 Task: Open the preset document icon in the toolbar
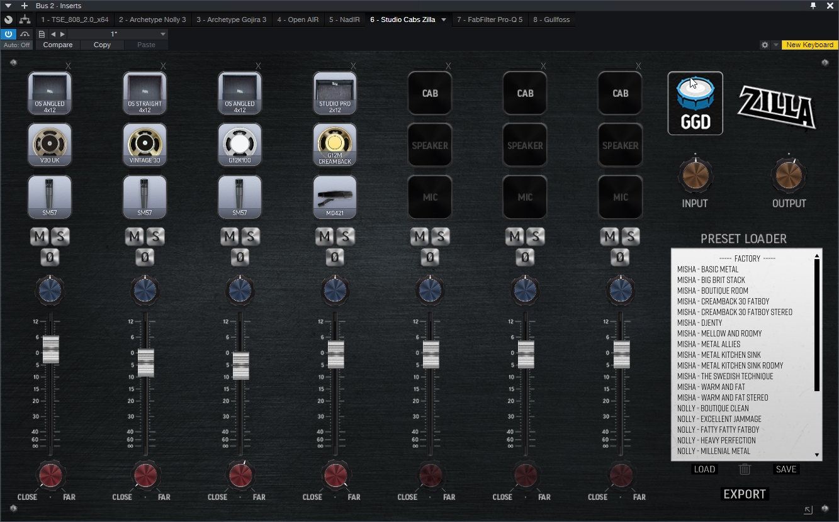tap(42, 34)
